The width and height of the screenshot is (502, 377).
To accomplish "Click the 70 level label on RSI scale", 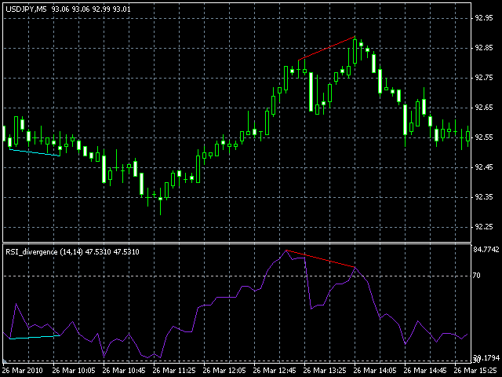I will coord(476,276).
